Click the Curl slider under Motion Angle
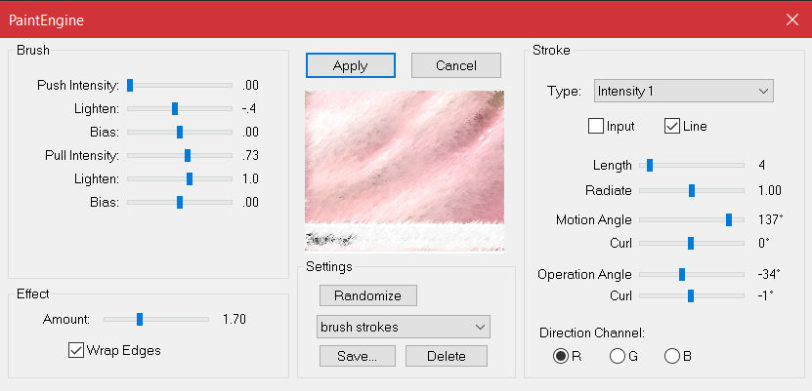Screen dimensions: 812x391 click(x=690, y=243)
